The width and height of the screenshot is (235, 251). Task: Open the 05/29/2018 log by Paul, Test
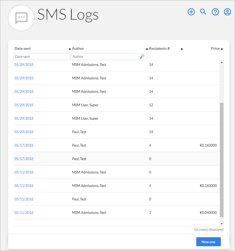coord(24,132)
